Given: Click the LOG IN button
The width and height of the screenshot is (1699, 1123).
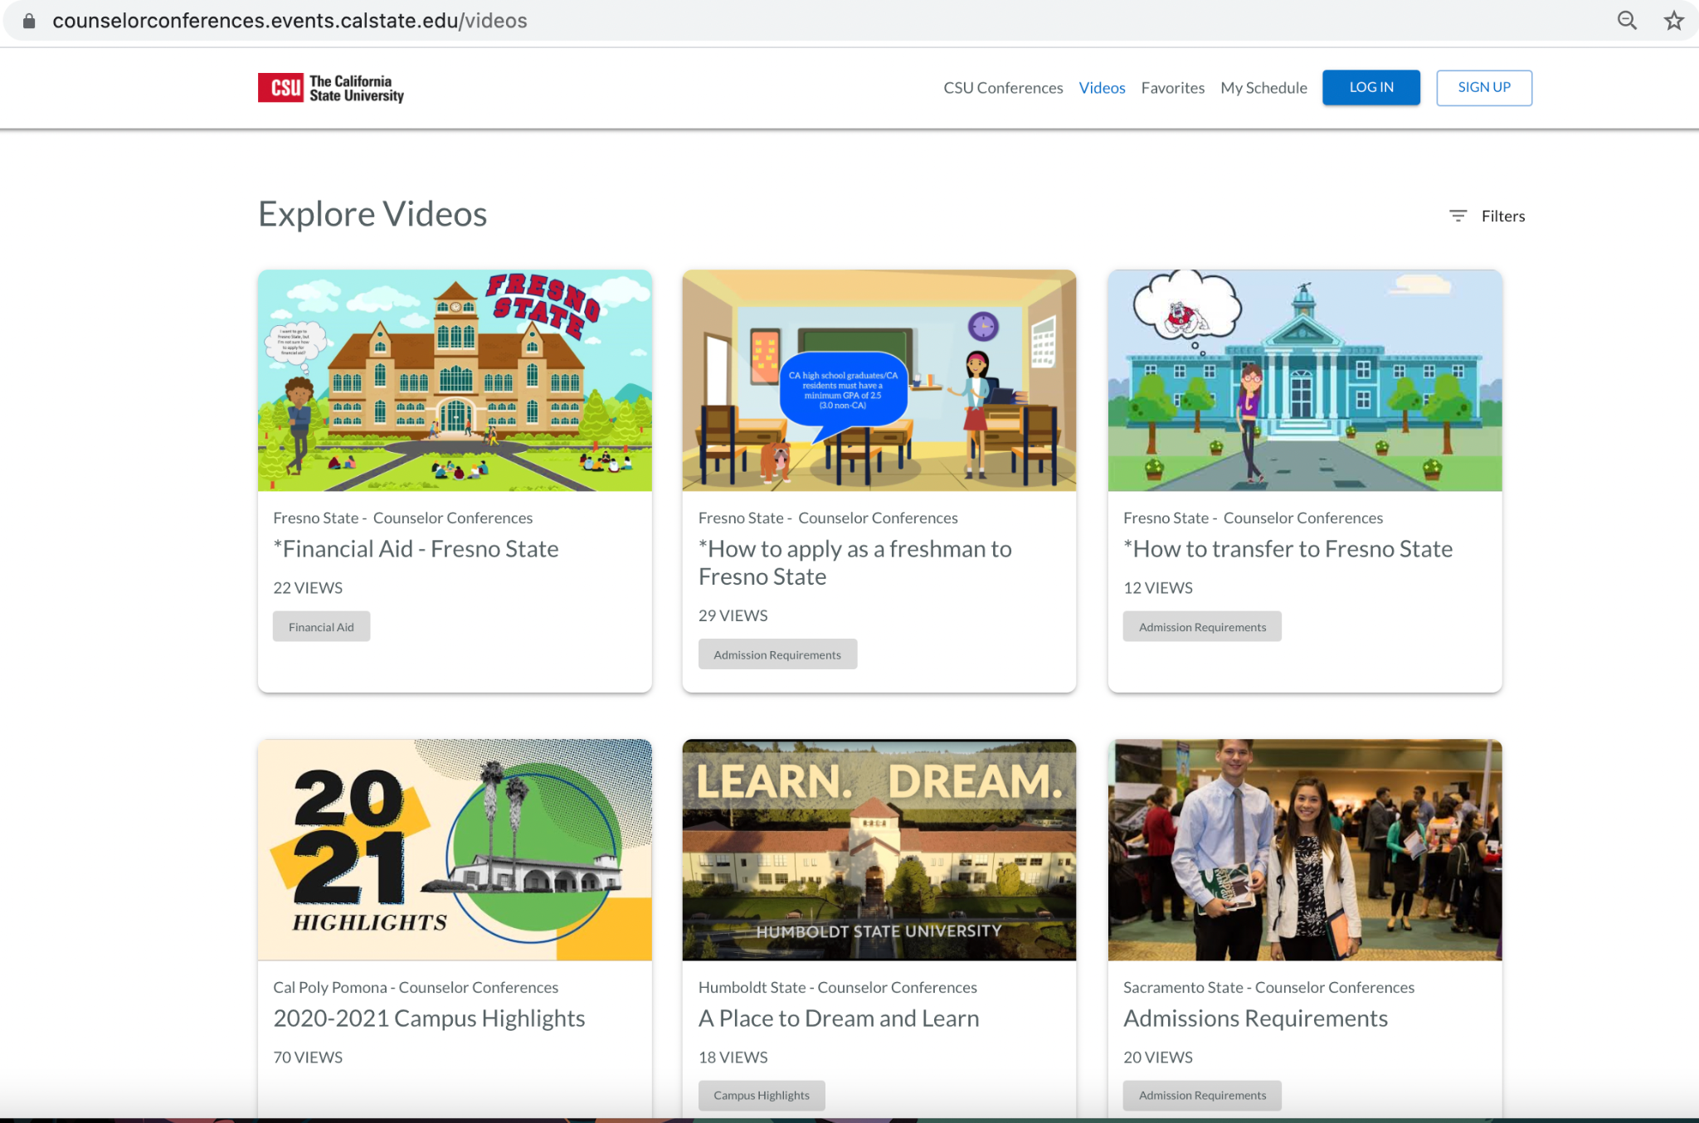Looking at the screenshot, I should (x=1370, y=88).
